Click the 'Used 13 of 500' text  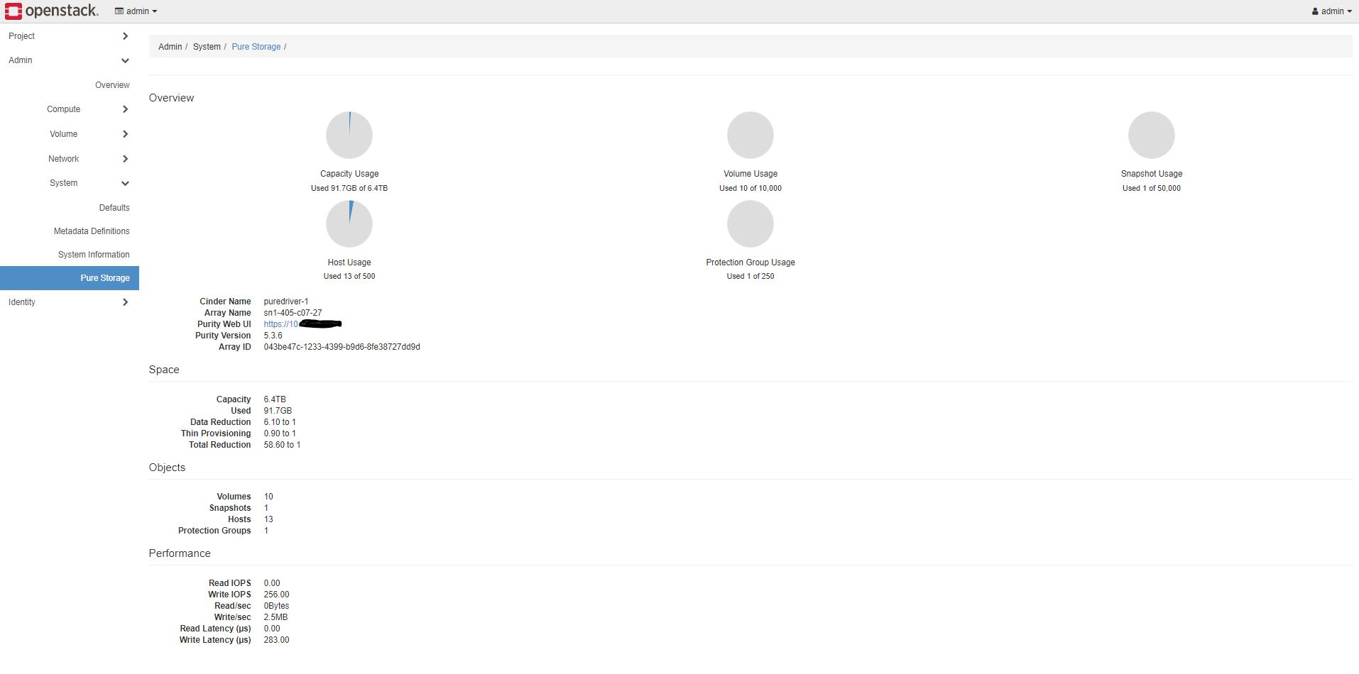pos(349,276)
